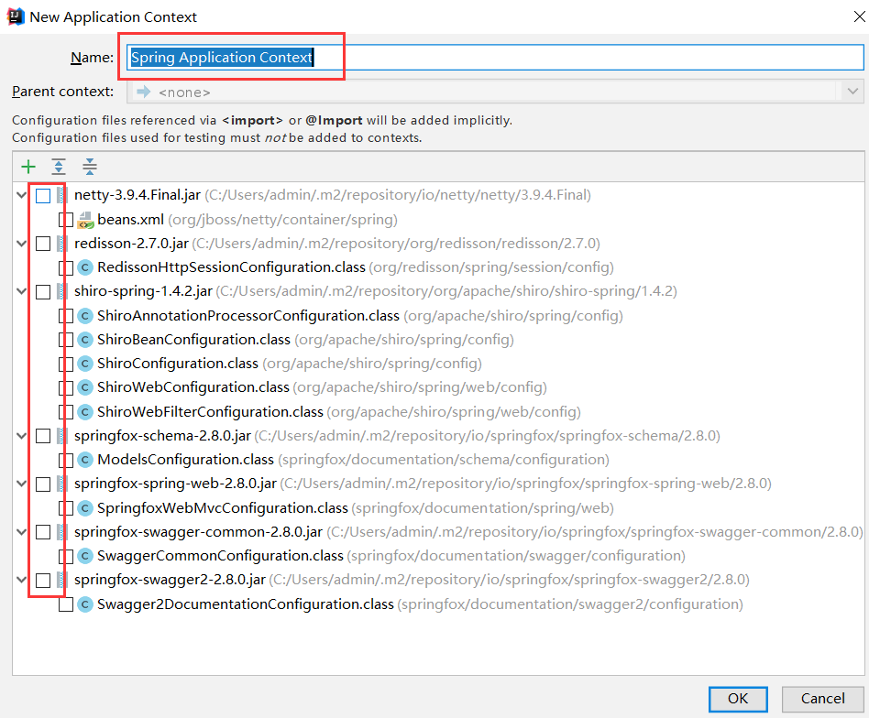Click the green Add file plus icon
The width and height of the screenshot is (869, 718).
point(28,167)
